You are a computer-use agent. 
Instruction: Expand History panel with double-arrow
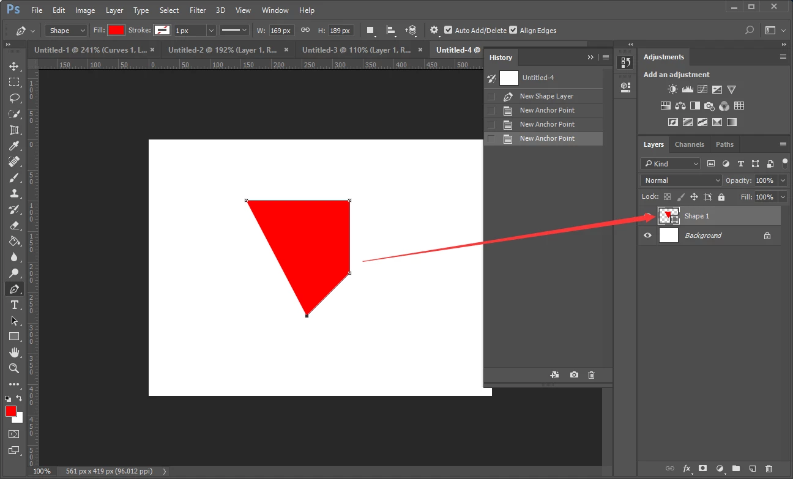point(590,57)
